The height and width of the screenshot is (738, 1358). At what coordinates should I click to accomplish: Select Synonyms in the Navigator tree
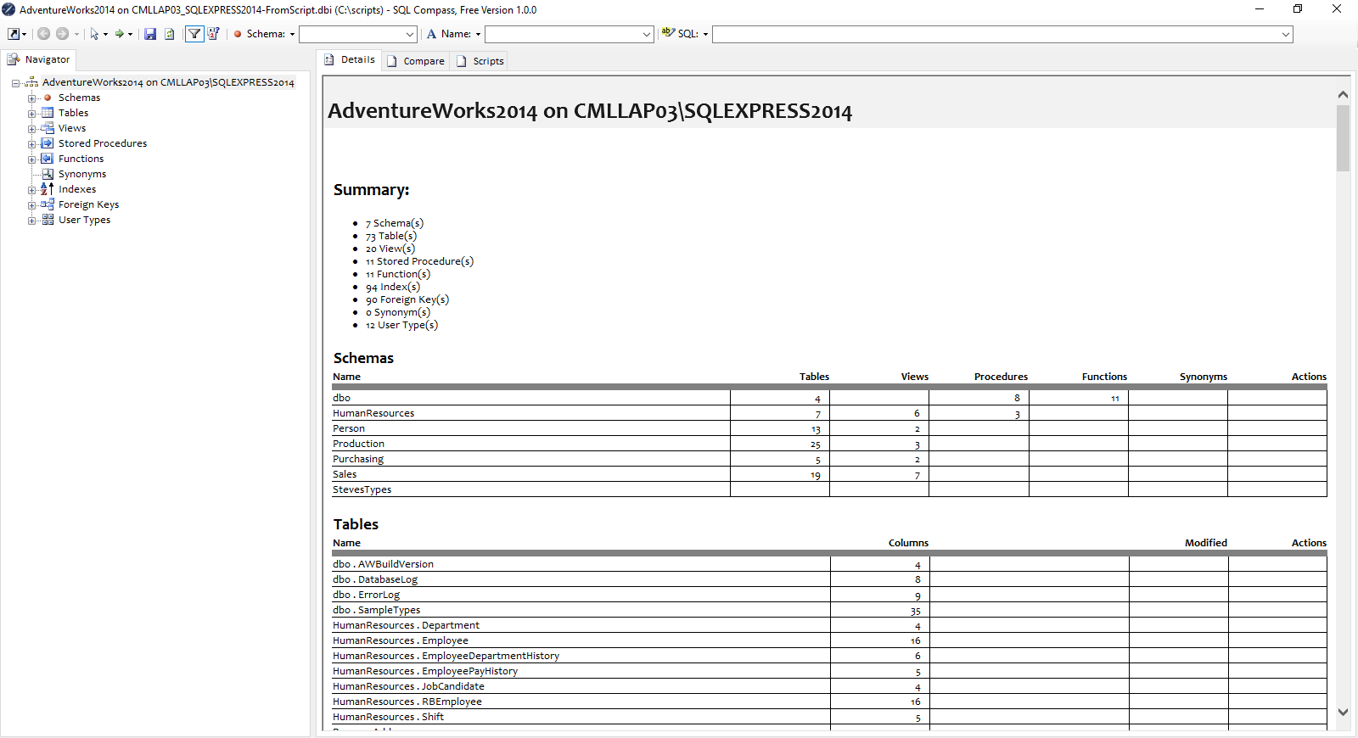pyautogui.click(x=81, y=174)
